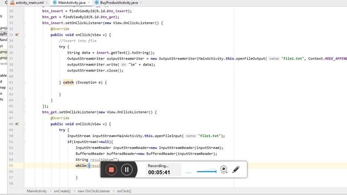Click the override gutter marker on line 48

pyautogui.click(x=17, y=124)
